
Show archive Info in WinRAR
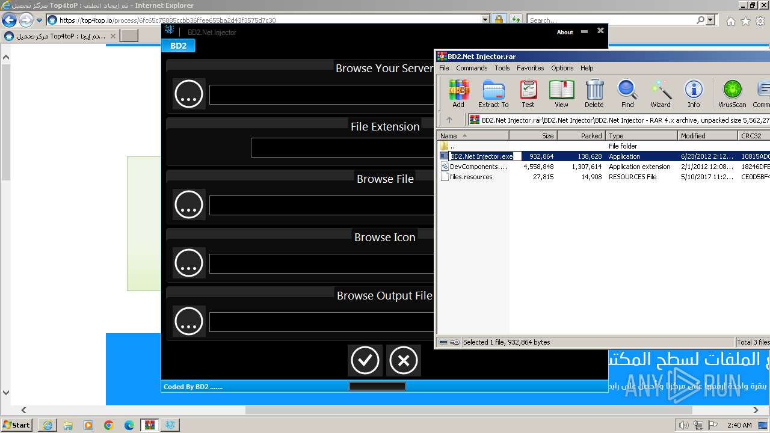coord(694,94)
